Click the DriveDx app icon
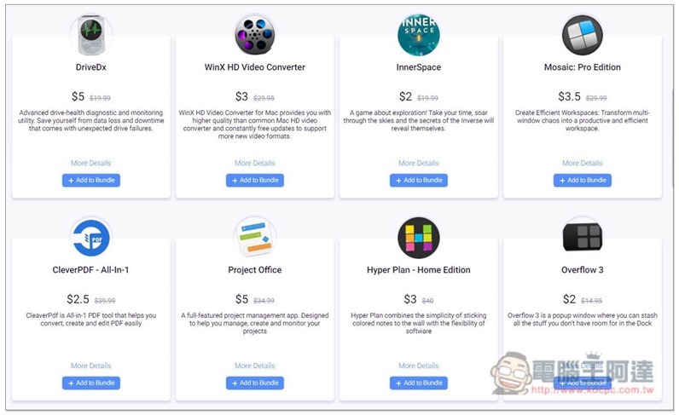679x415 pixels. point(91,35)
